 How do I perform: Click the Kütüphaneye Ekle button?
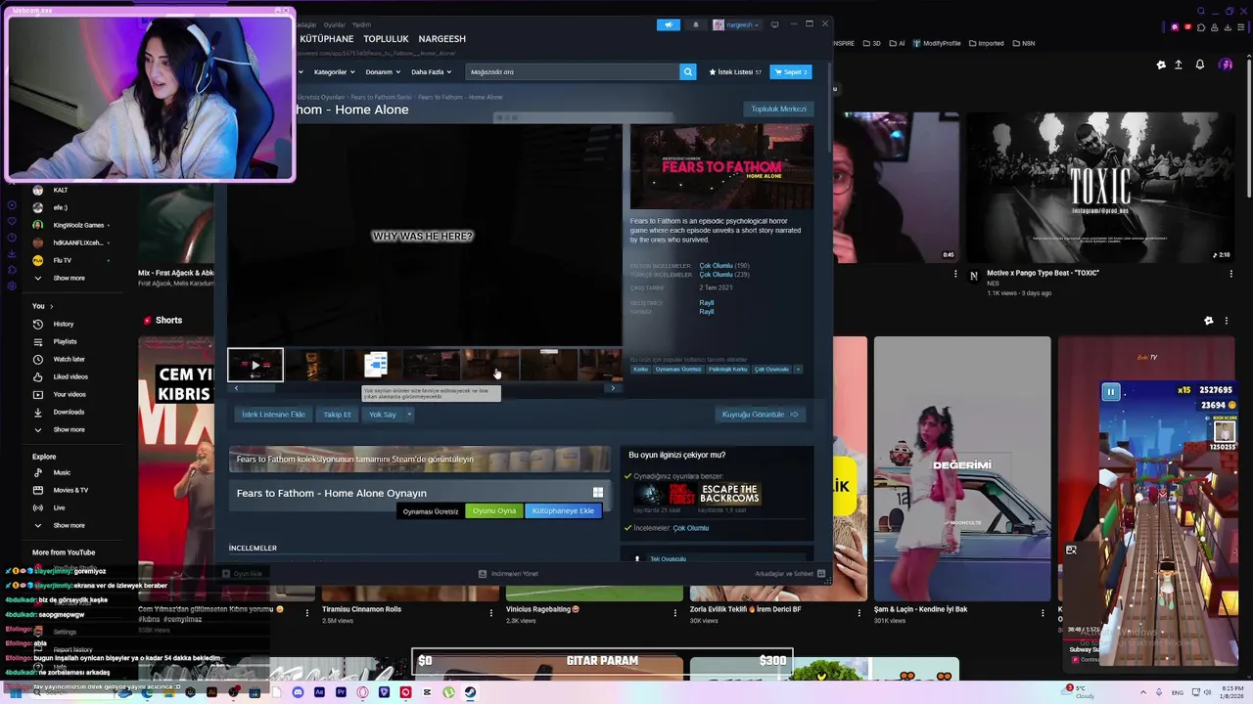(563, 511)
